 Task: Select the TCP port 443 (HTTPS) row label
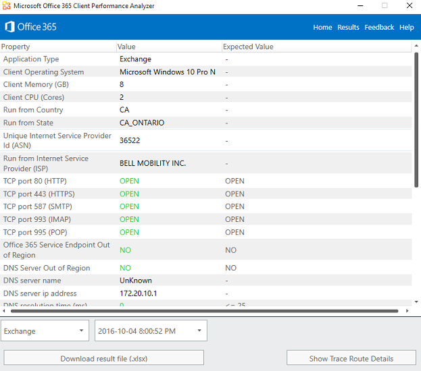click(x=39, y=194)
